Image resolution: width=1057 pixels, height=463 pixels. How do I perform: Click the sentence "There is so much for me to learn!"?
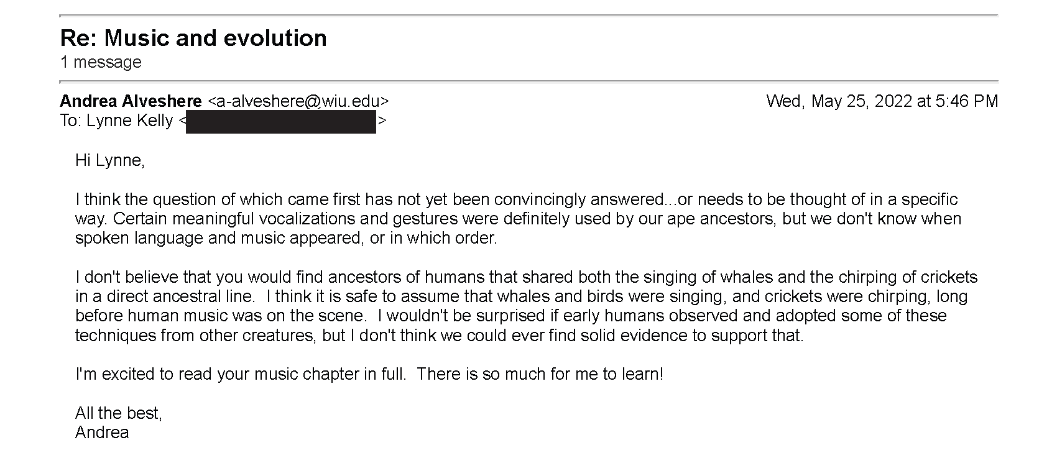[x=540, y=374]
